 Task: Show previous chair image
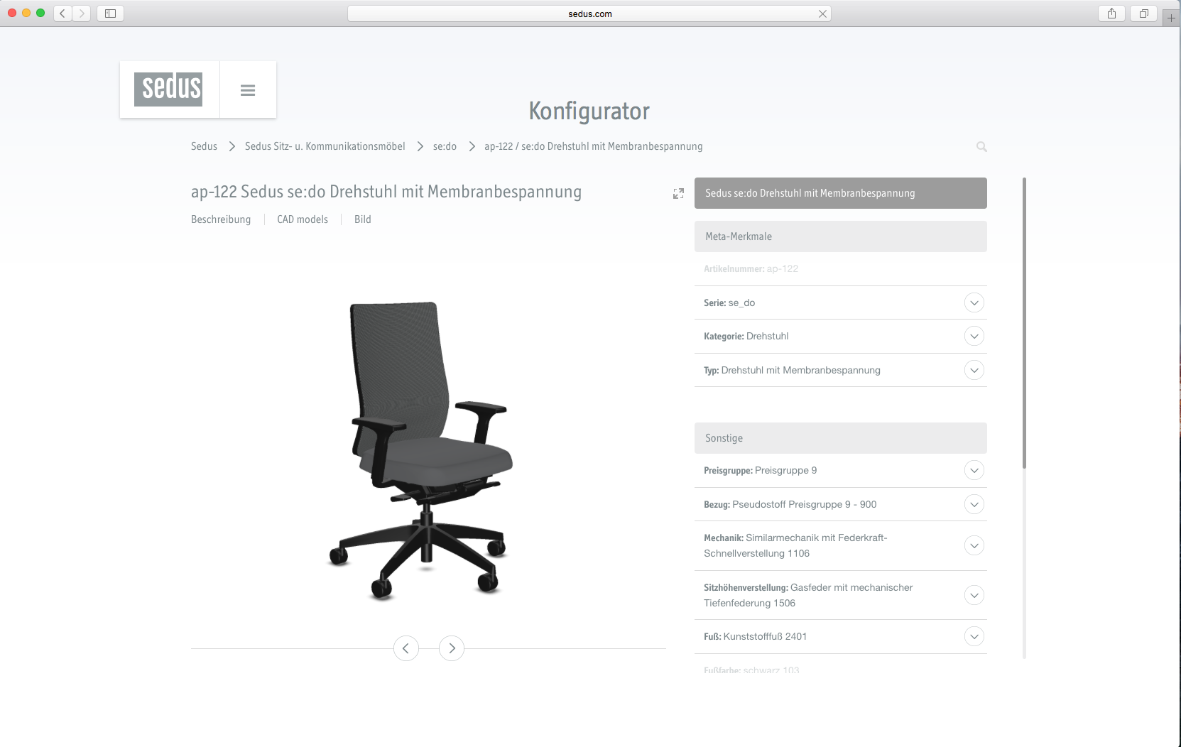click(x=406, y=648)
